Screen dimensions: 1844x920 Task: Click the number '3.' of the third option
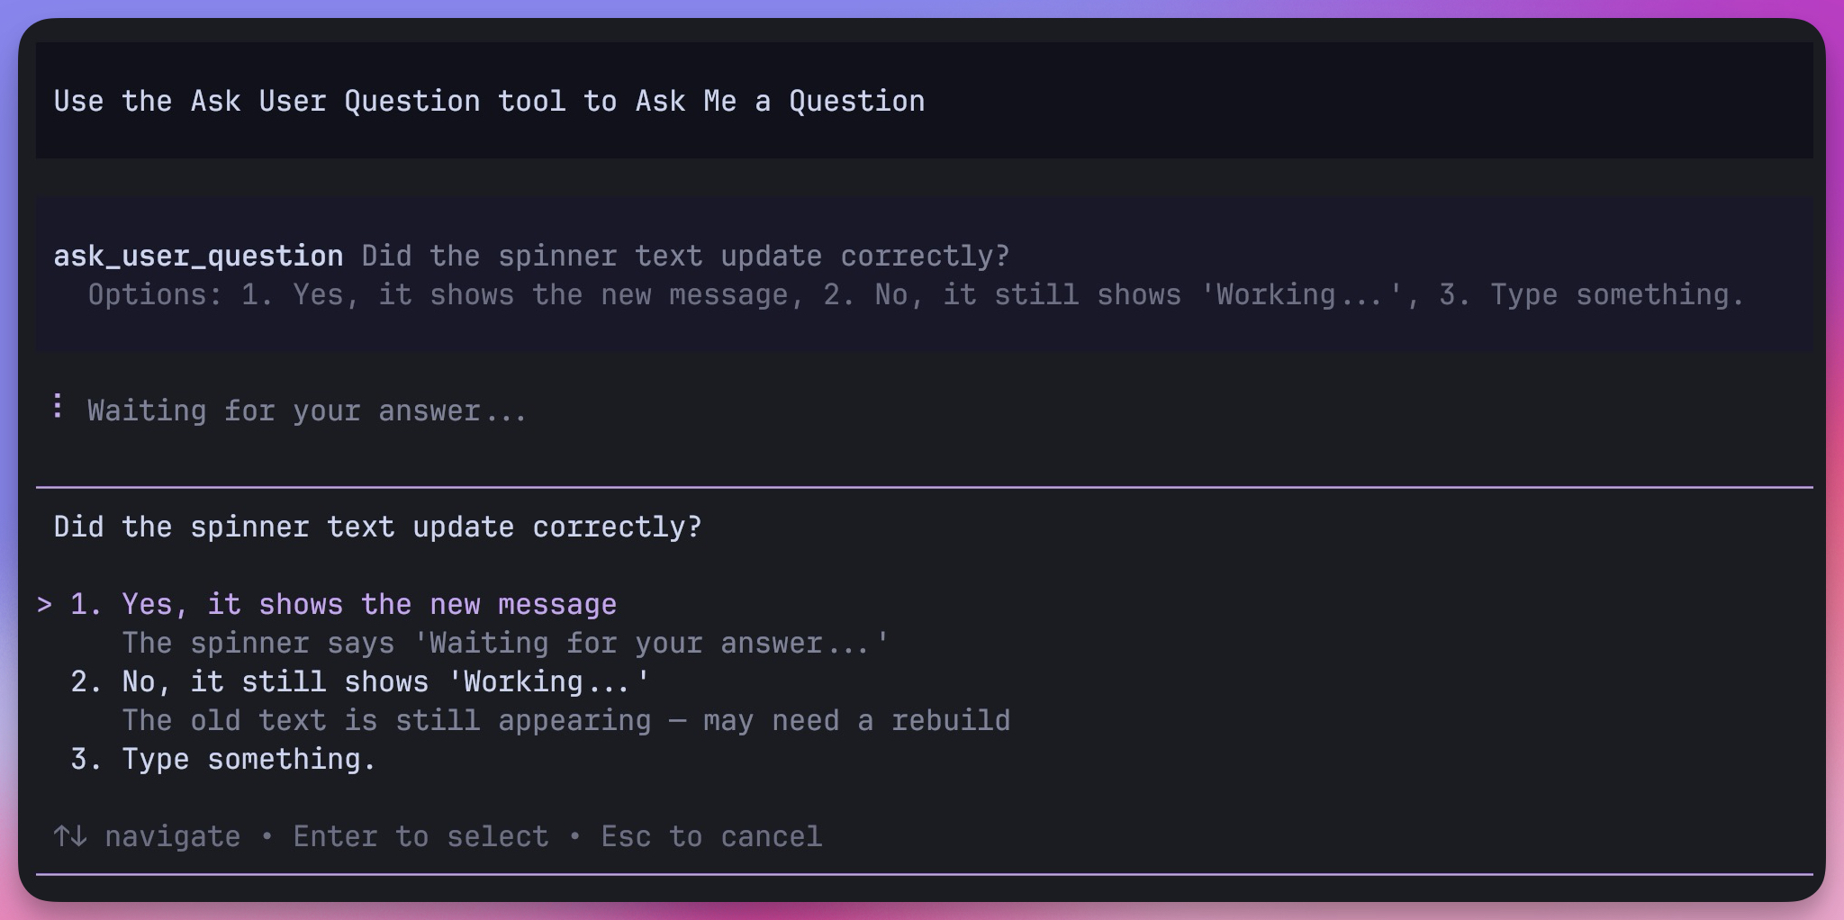[86, 760]
